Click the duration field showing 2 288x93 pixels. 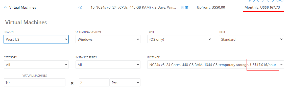tap(94, 83)
